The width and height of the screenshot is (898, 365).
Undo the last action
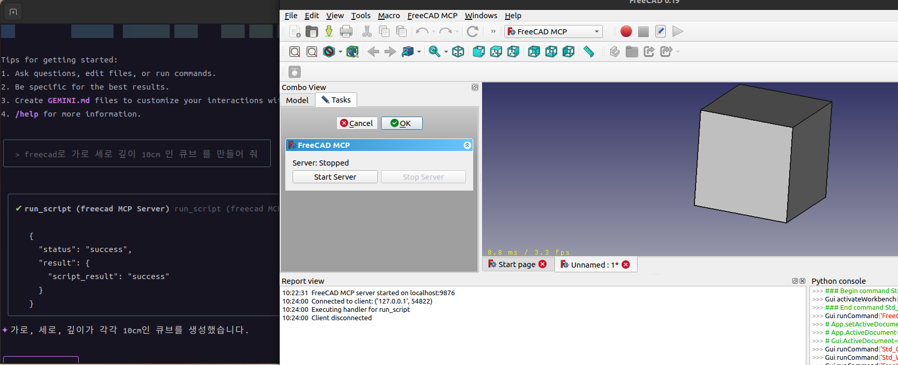(422, 31)
